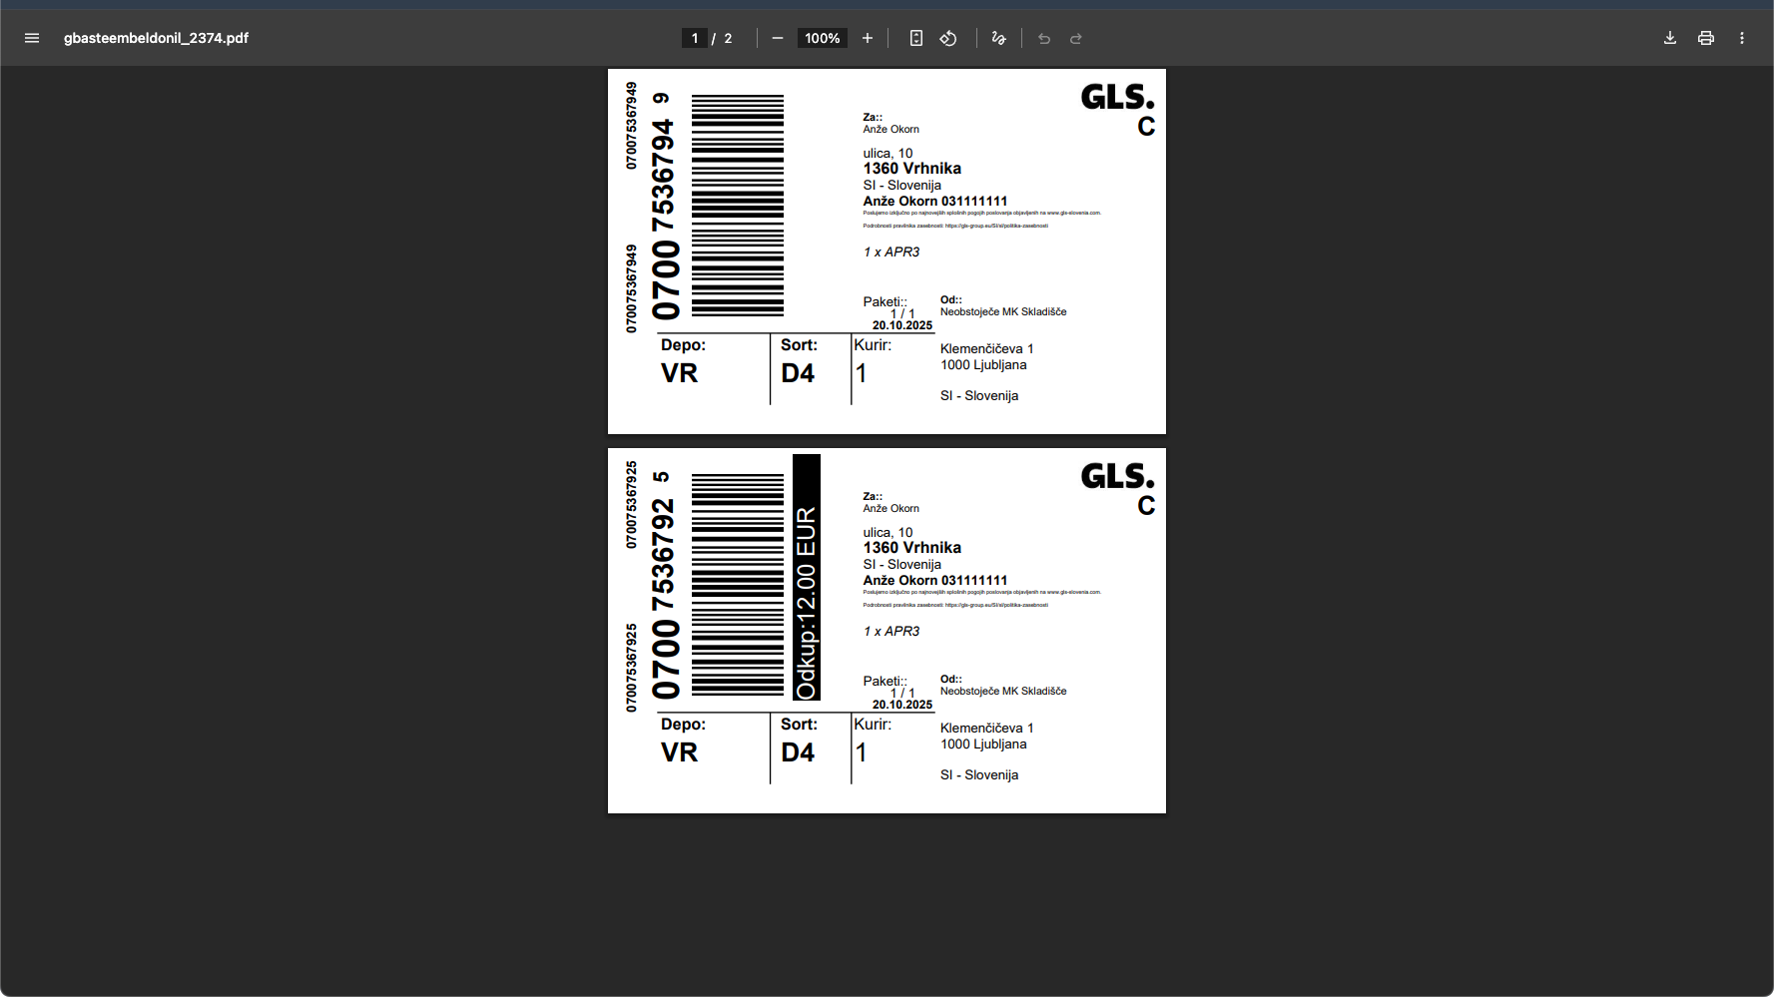Click the GLS logo on the first label

click(1117, 98)
